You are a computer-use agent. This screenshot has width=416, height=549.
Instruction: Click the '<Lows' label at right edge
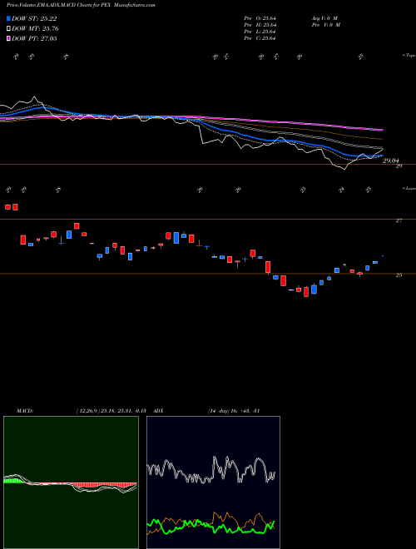coord(409,189)
